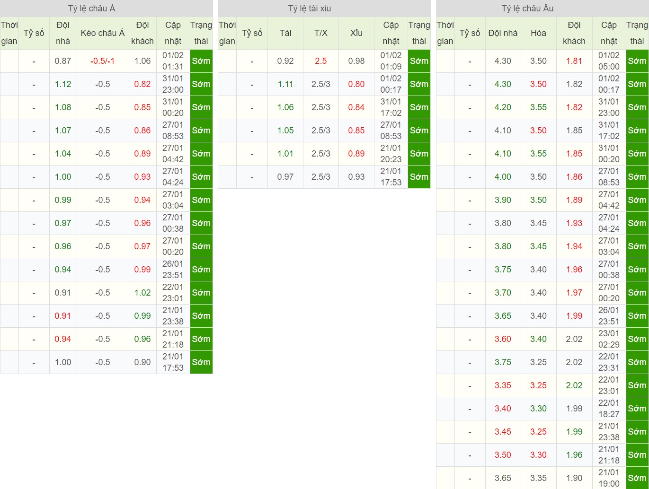The image size is (649, 489).
Task: Select the "Kèo châu Á" column header
Action: click(x=103, y=33)
